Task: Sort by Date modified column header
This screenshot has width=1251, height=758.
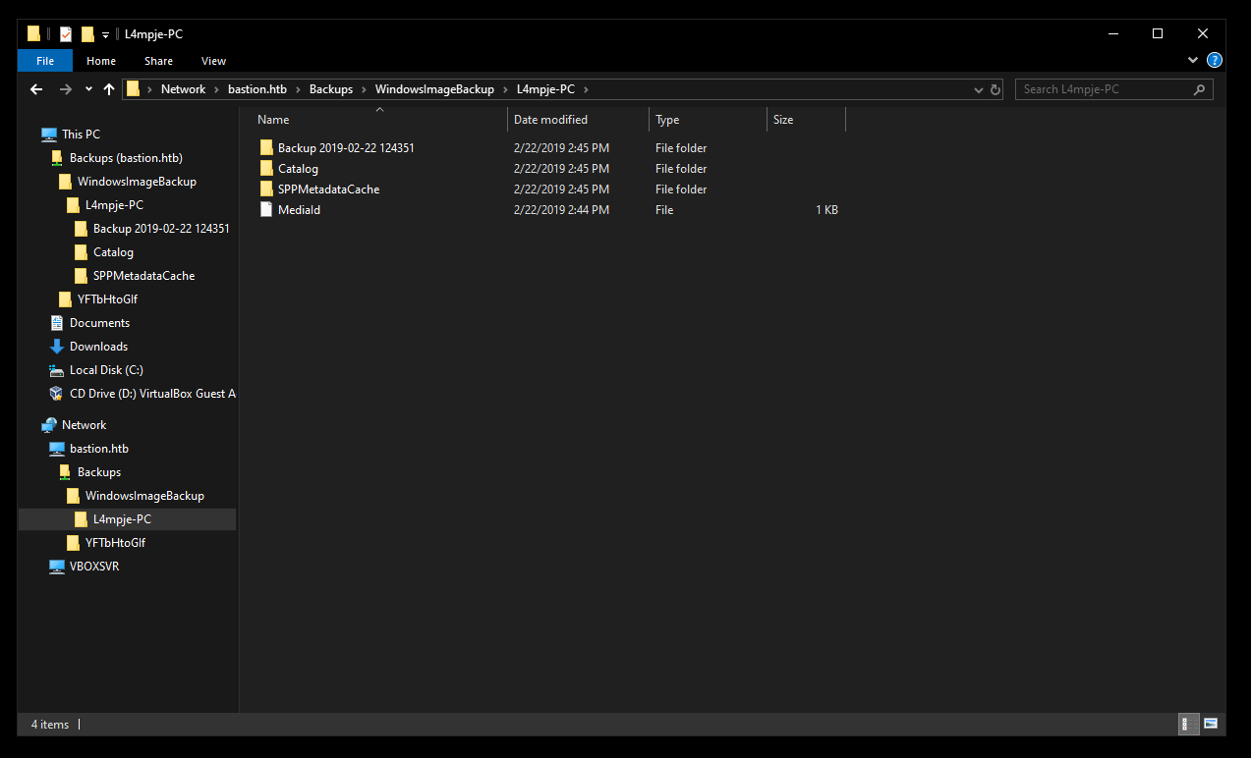Action: (x=550, y=120)
